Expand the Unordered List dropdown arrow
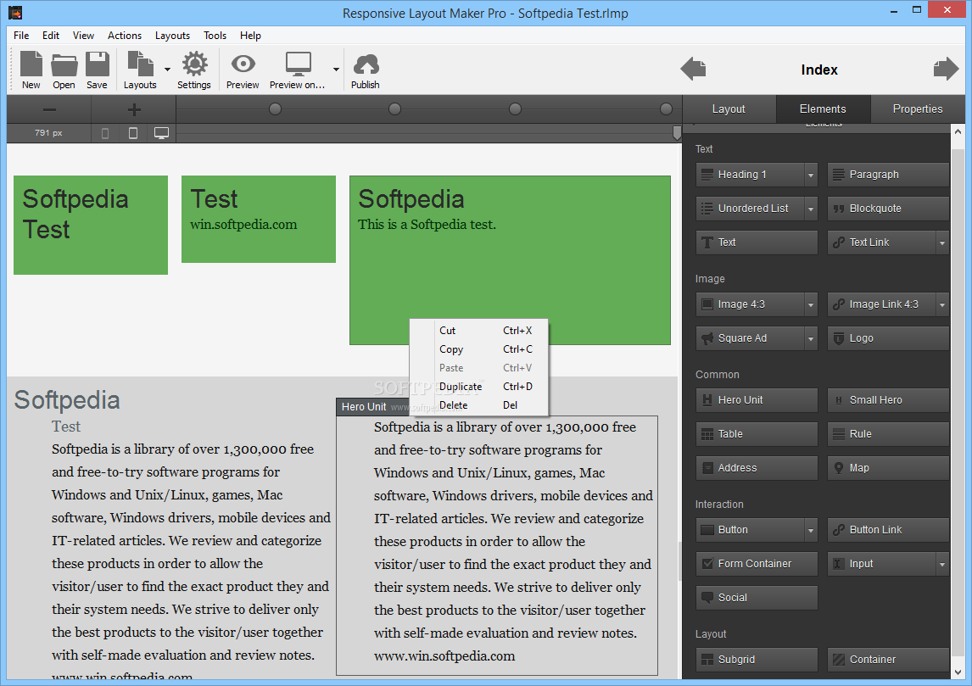Image resolution: width=972 pixels, height=686 pixels. (x=811, y=209)
